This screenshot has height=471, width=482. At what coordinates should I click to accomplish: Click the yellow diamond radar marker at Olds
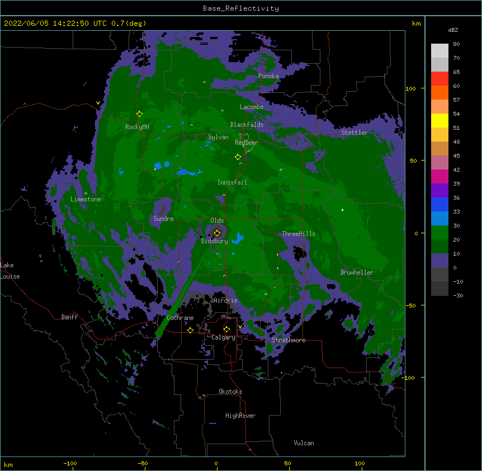coord(218,233)
